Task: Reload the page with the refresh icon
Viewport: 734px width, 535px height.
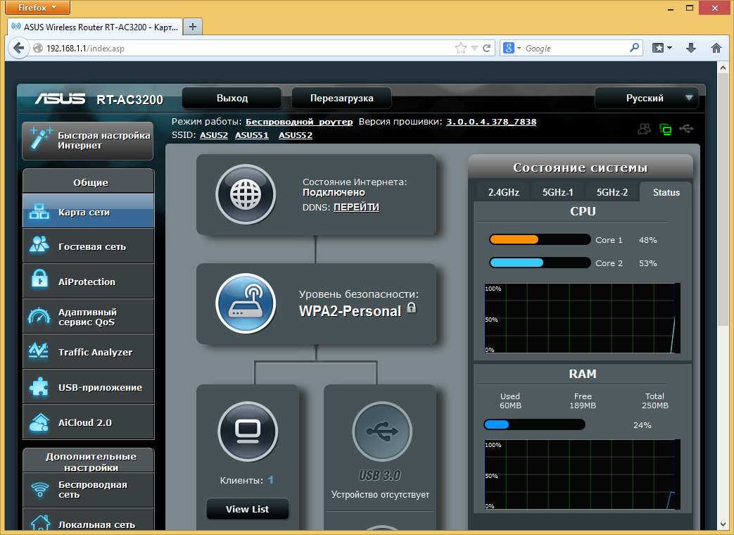Action: [x=487, y=48]
